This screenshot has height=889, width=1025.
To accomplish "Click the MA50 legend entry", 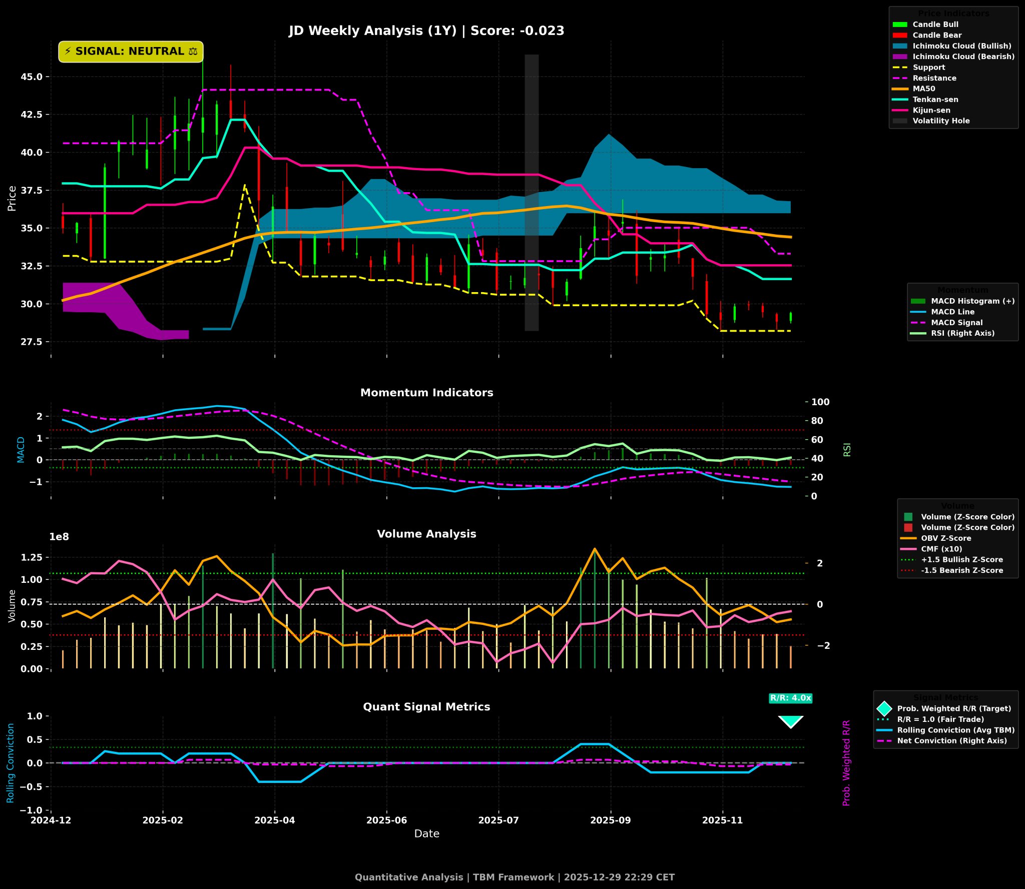I will (923, 89).
